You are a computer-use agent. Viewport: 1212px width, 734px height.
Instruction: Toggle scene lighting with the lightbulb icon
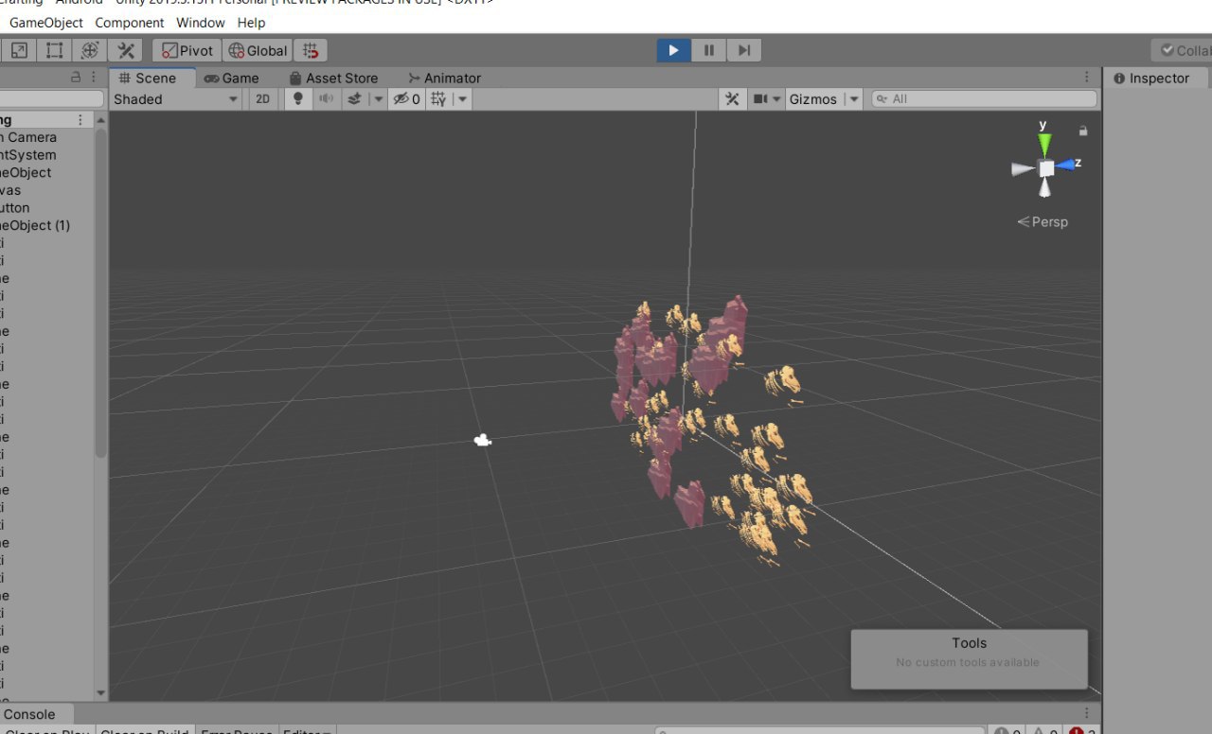[298, 98]
